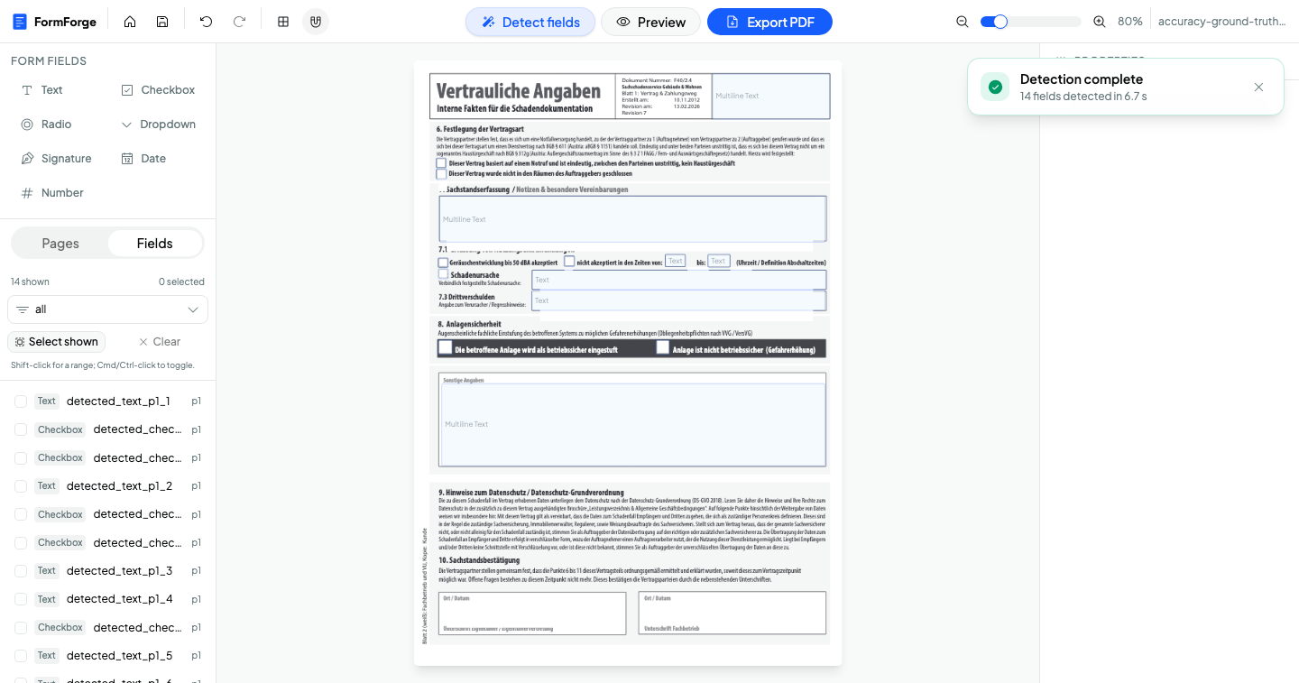The width and height of the screenshot is (1299, 683).
Task: Click the FormForge logo
Action: click(x=54, y=22)
